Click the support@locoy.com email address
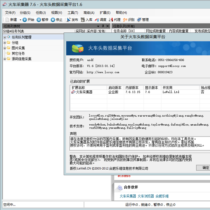Screen dimensions: 210x210 172,66
